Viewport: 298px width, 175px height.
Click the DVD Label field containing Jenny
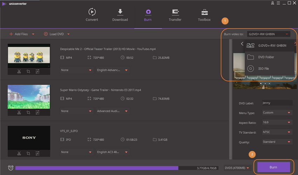(x=277, y=103)
